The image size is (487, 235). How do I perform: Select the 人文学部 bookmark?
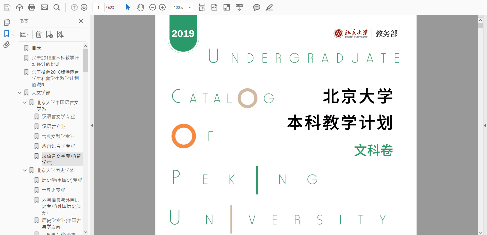(41, 93)
